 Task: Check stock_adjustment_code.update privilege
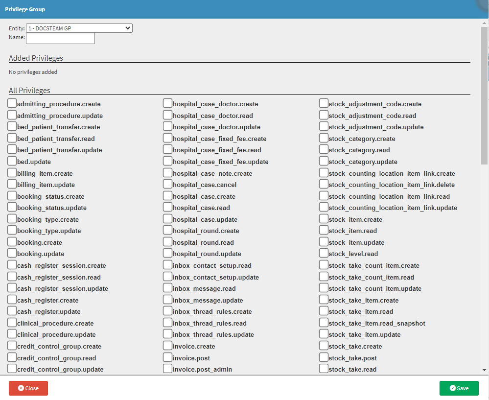click(x=324, y=126)
